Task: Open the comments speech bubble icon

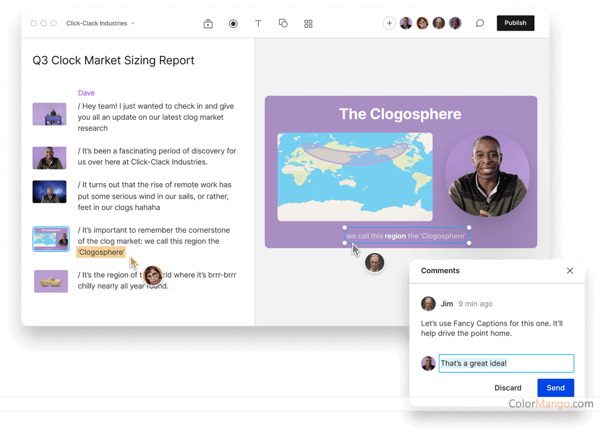Action: (x=479, y=23)
